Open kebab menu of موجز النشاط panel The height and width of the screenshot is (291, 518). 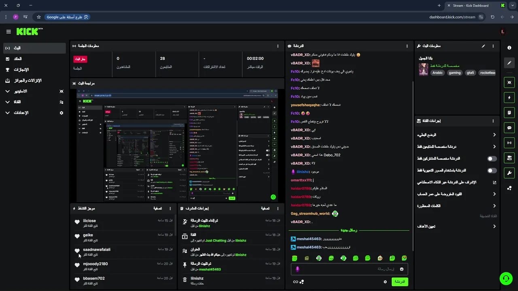(170, 209)
